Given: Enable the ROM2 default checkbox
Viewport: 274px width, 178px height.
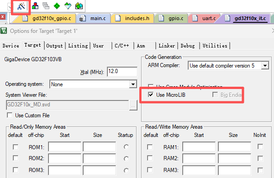Looking at the screenshot, I should [16, 158].
